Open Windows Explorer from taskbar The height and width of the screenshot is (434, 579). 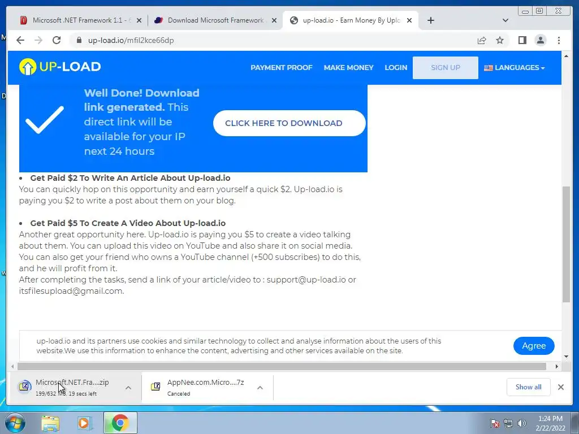coord(50,423)
